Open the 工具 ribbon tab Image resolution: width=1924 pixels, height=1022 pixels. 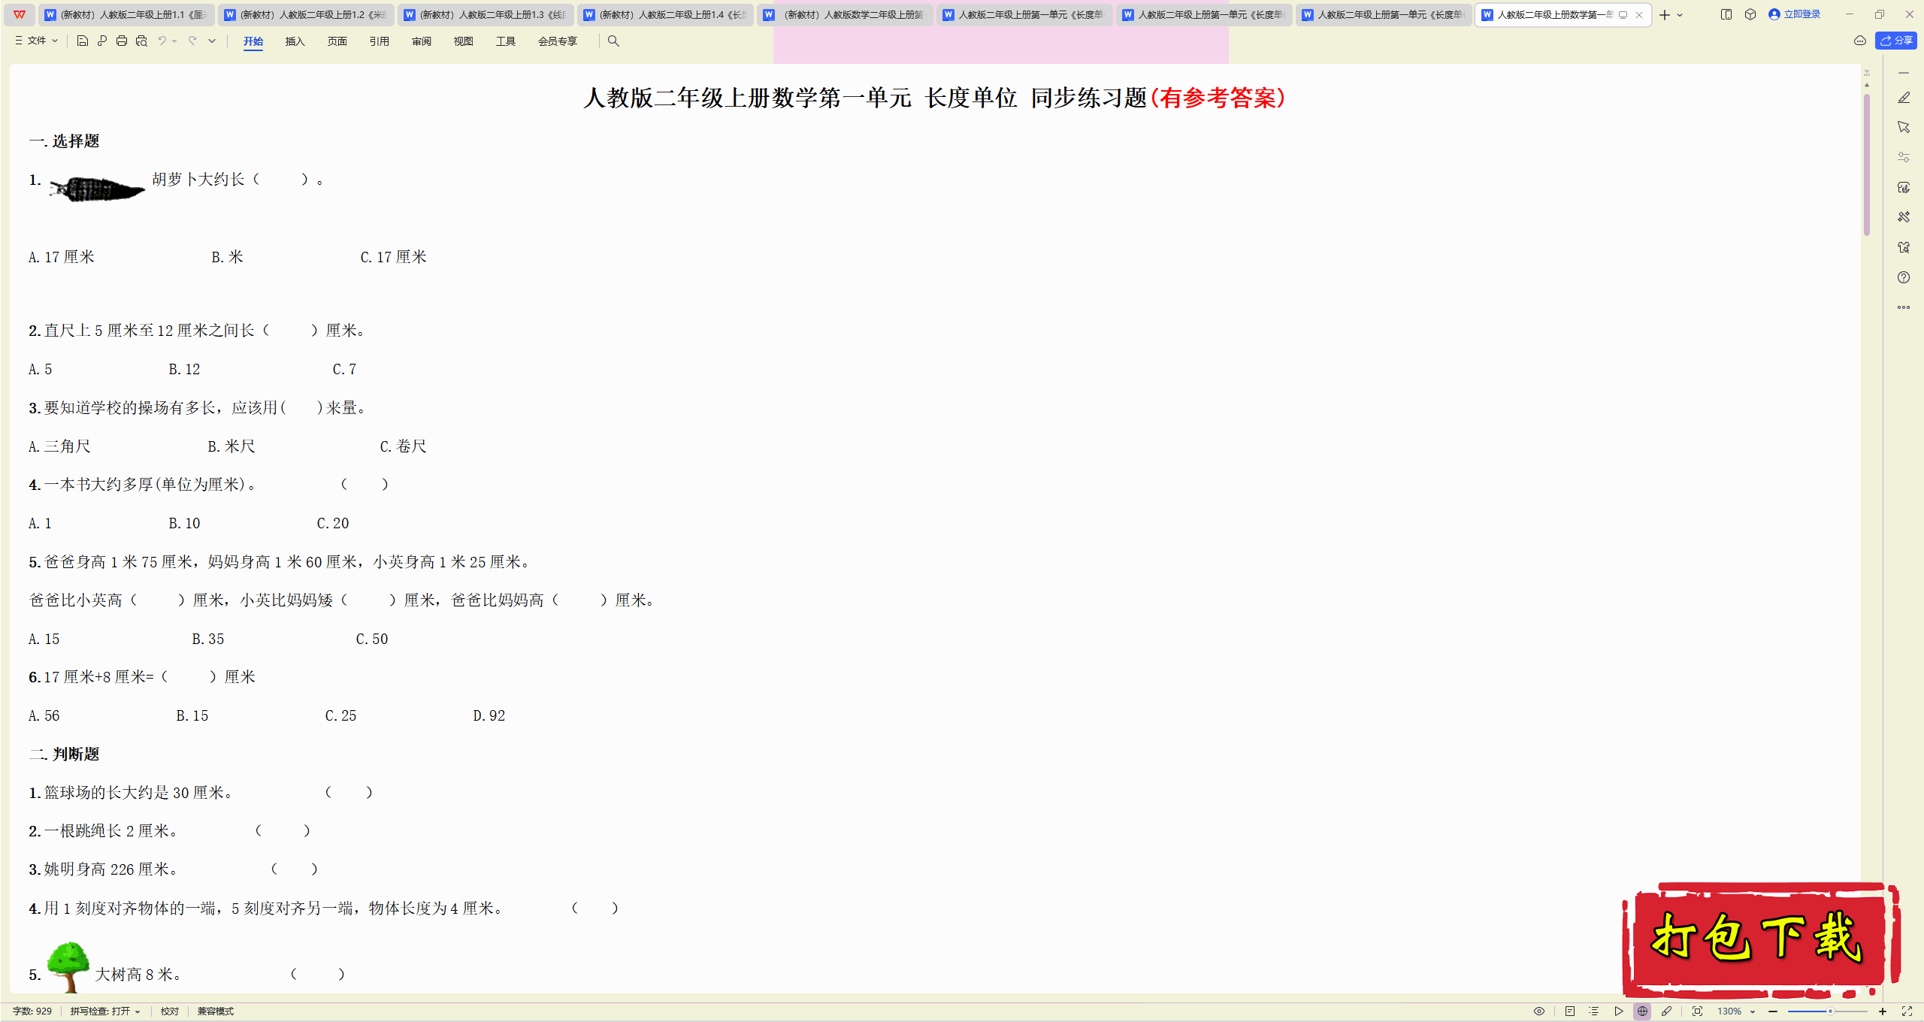click(506, 41)
